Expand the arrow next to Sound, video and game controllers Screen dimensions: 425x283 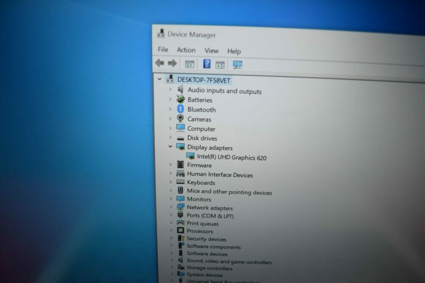172,260
